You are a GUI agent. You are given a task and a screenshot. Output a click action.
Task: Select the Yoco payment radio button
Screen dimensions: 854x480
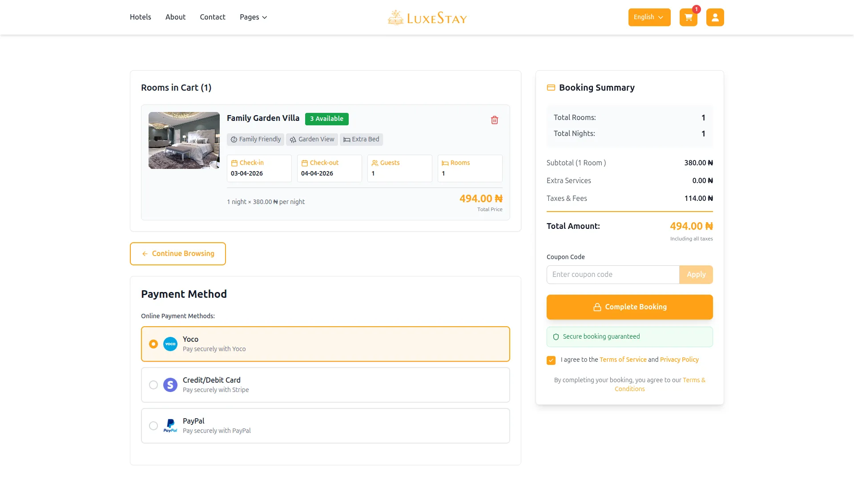coord(153,344)
